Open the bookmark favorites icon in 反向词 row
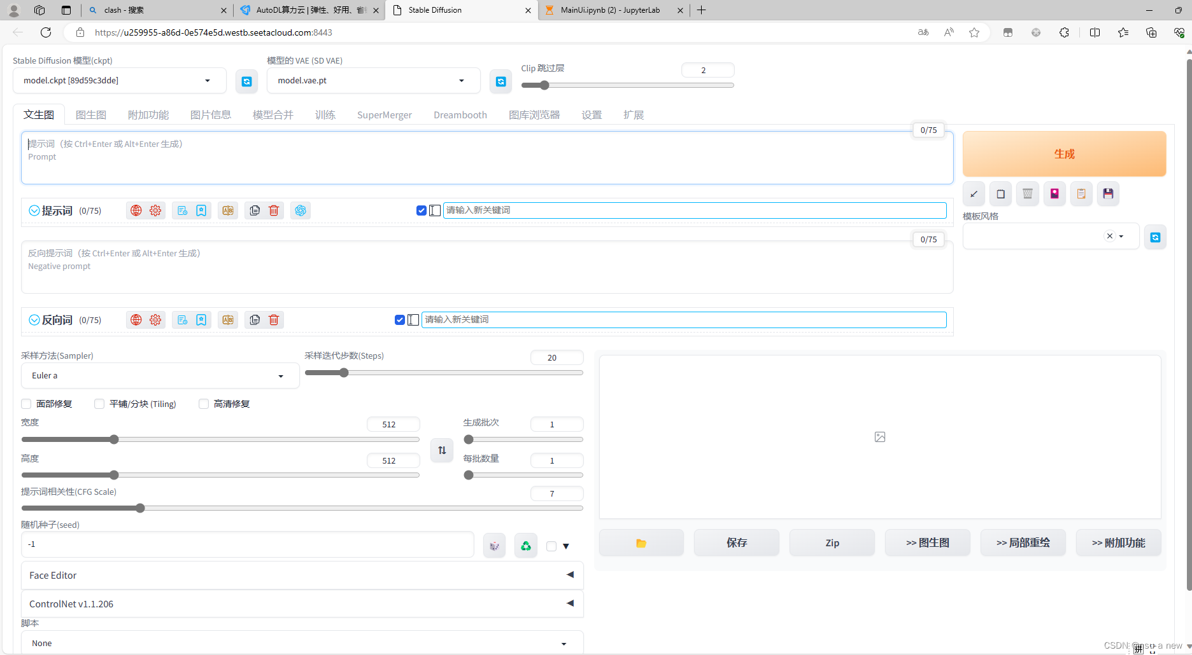 201,320
